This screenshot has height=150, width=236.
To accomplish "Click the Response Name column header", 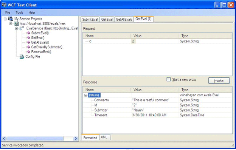I will 107,90.
